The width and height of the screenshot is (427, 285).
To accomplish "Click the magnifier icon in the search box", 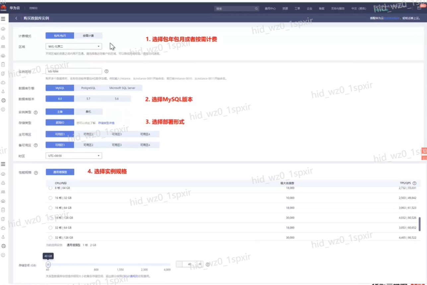I will coord(256,9).
